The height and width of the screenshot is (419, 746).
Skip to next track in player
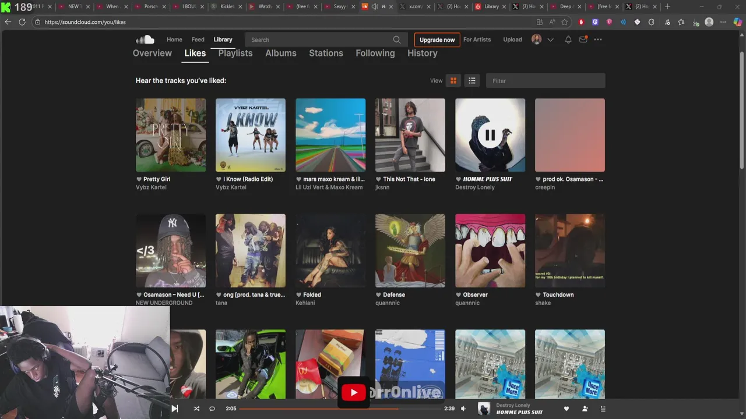tap(174, 409)
